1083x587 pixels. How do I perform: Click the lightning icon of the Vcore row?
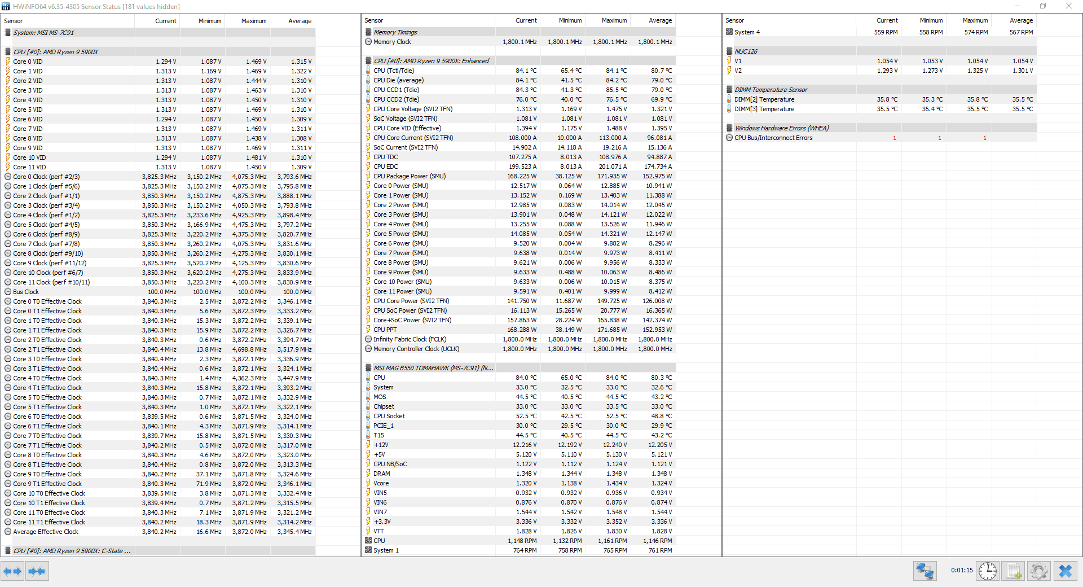[368, 483]
